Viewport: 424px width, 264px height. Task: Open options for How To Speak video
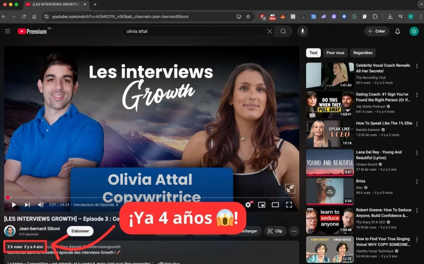click(x=417, y=124)
